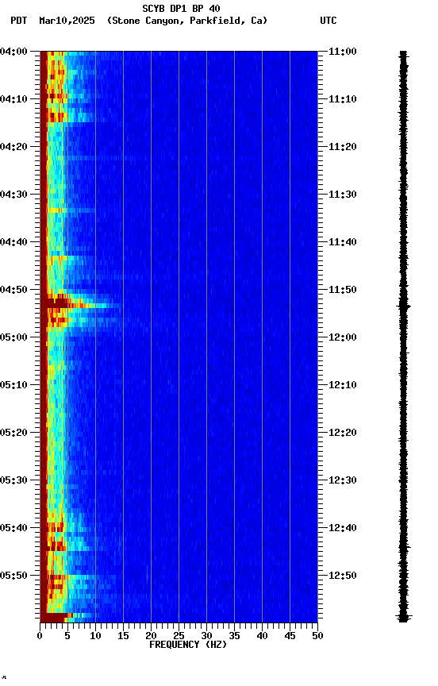
Task: Click the 12:30 UTC time label
Action: click(343, 480)
